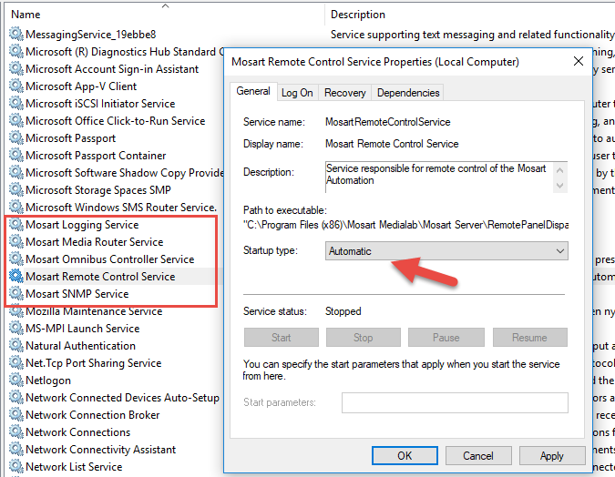The width and height of the screenshot is (615, 477).
Task: Click the Mosart Omnibus Controller Service icon
Action: 15,259
